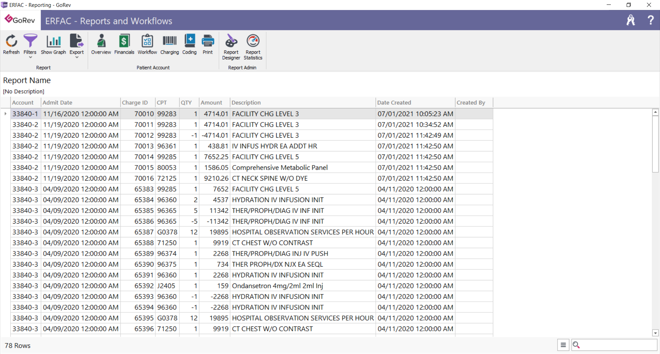Click the Show Graph icon

(x=53, y=41)
